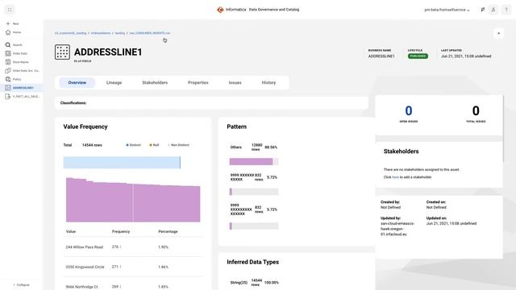The width and height of the screenshot is (516, 290).
Task: Switch to the History tab
Action: (268, 82)
